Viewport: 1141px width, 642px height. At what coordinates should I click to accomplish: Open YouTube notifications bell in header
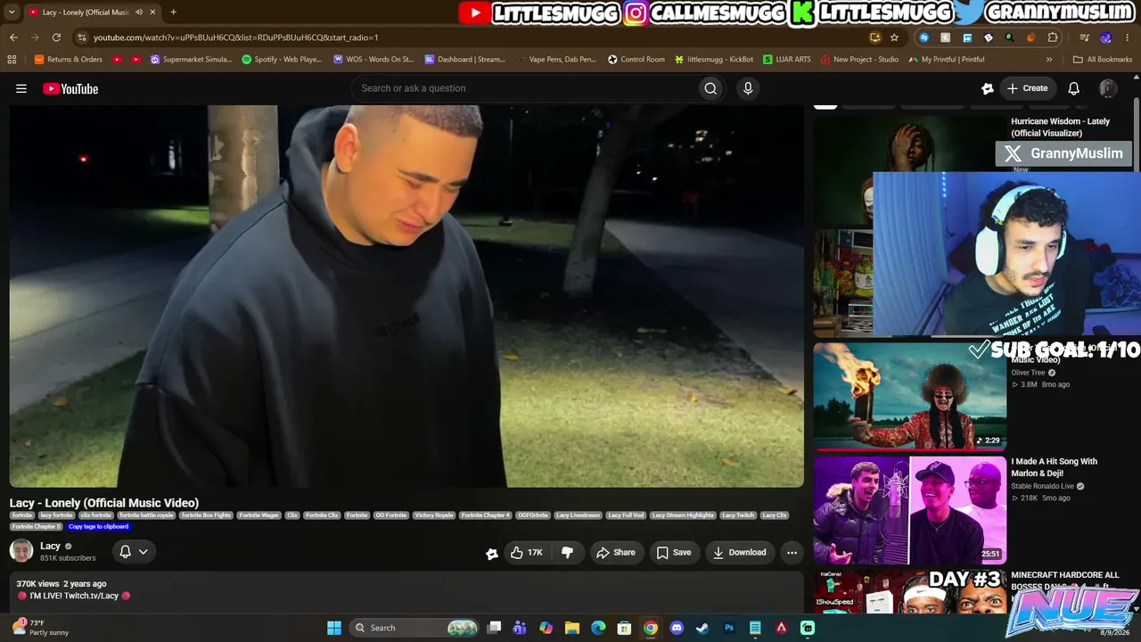point(1074,88)
